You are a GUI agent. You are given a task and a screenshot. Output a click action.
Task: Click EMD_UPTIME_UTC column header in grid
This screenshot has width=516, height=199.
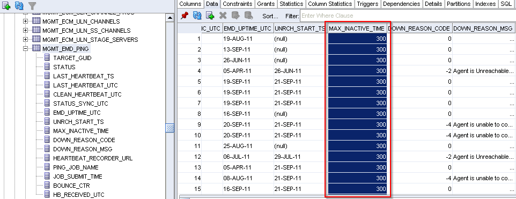pos(248,28)
